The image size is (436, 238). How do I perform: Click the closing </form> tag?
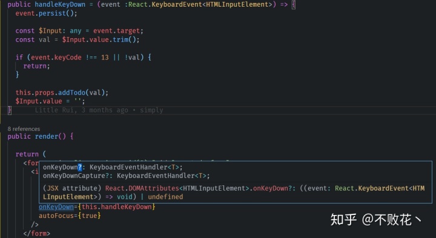click(x=37, y=233)
